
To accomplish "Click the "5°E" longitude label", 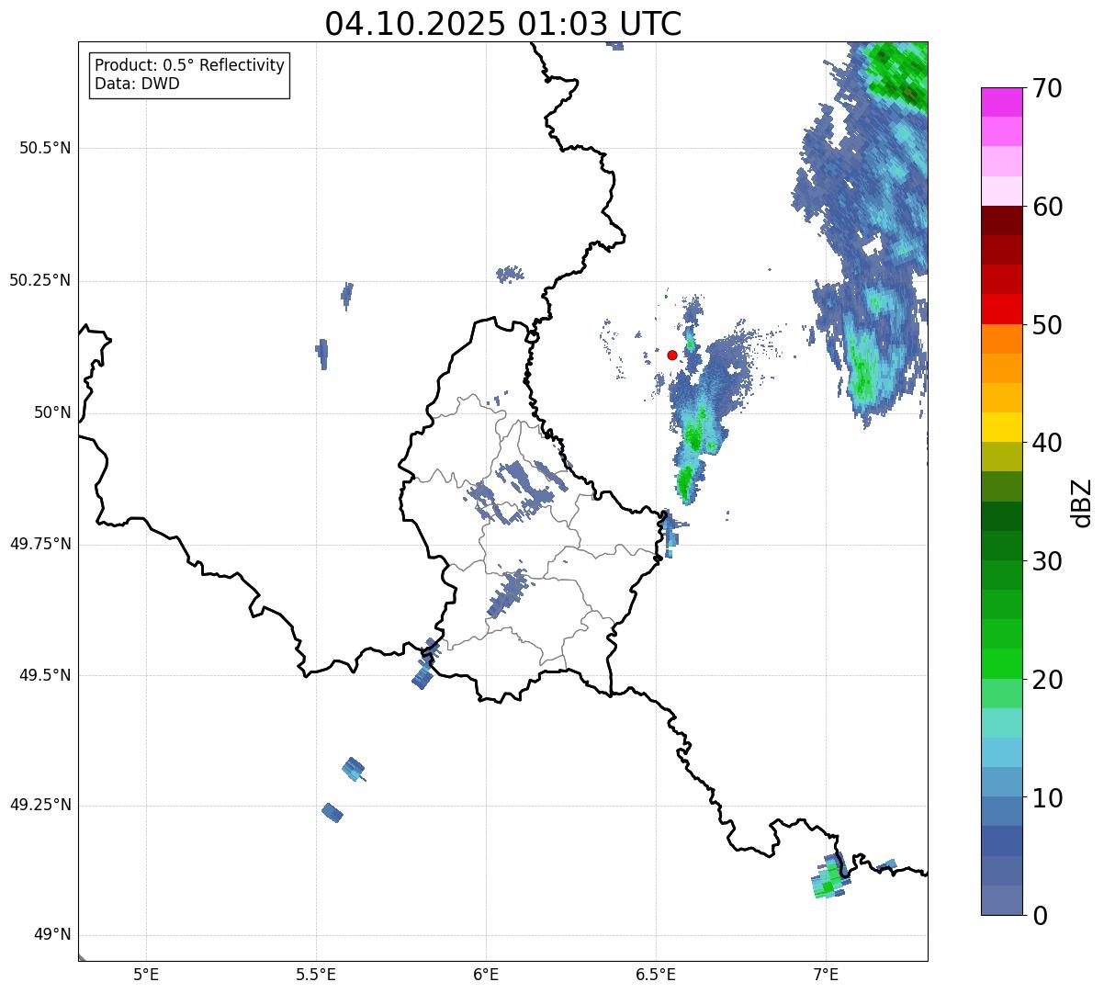I will click(x=146, y=974).
